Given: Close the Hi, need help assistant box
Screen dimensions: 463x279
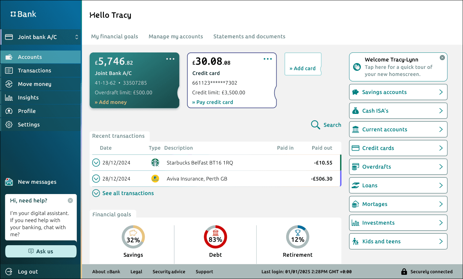Looking at the screenshot, I should tap(70, 200).
